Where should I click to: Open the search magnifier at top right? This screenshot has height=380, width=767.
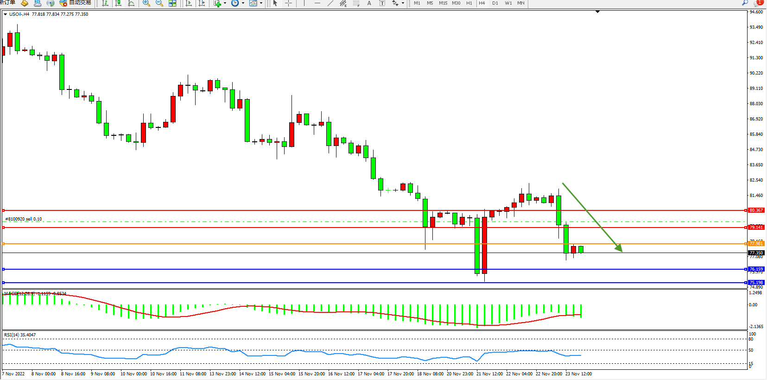[745, 3]
